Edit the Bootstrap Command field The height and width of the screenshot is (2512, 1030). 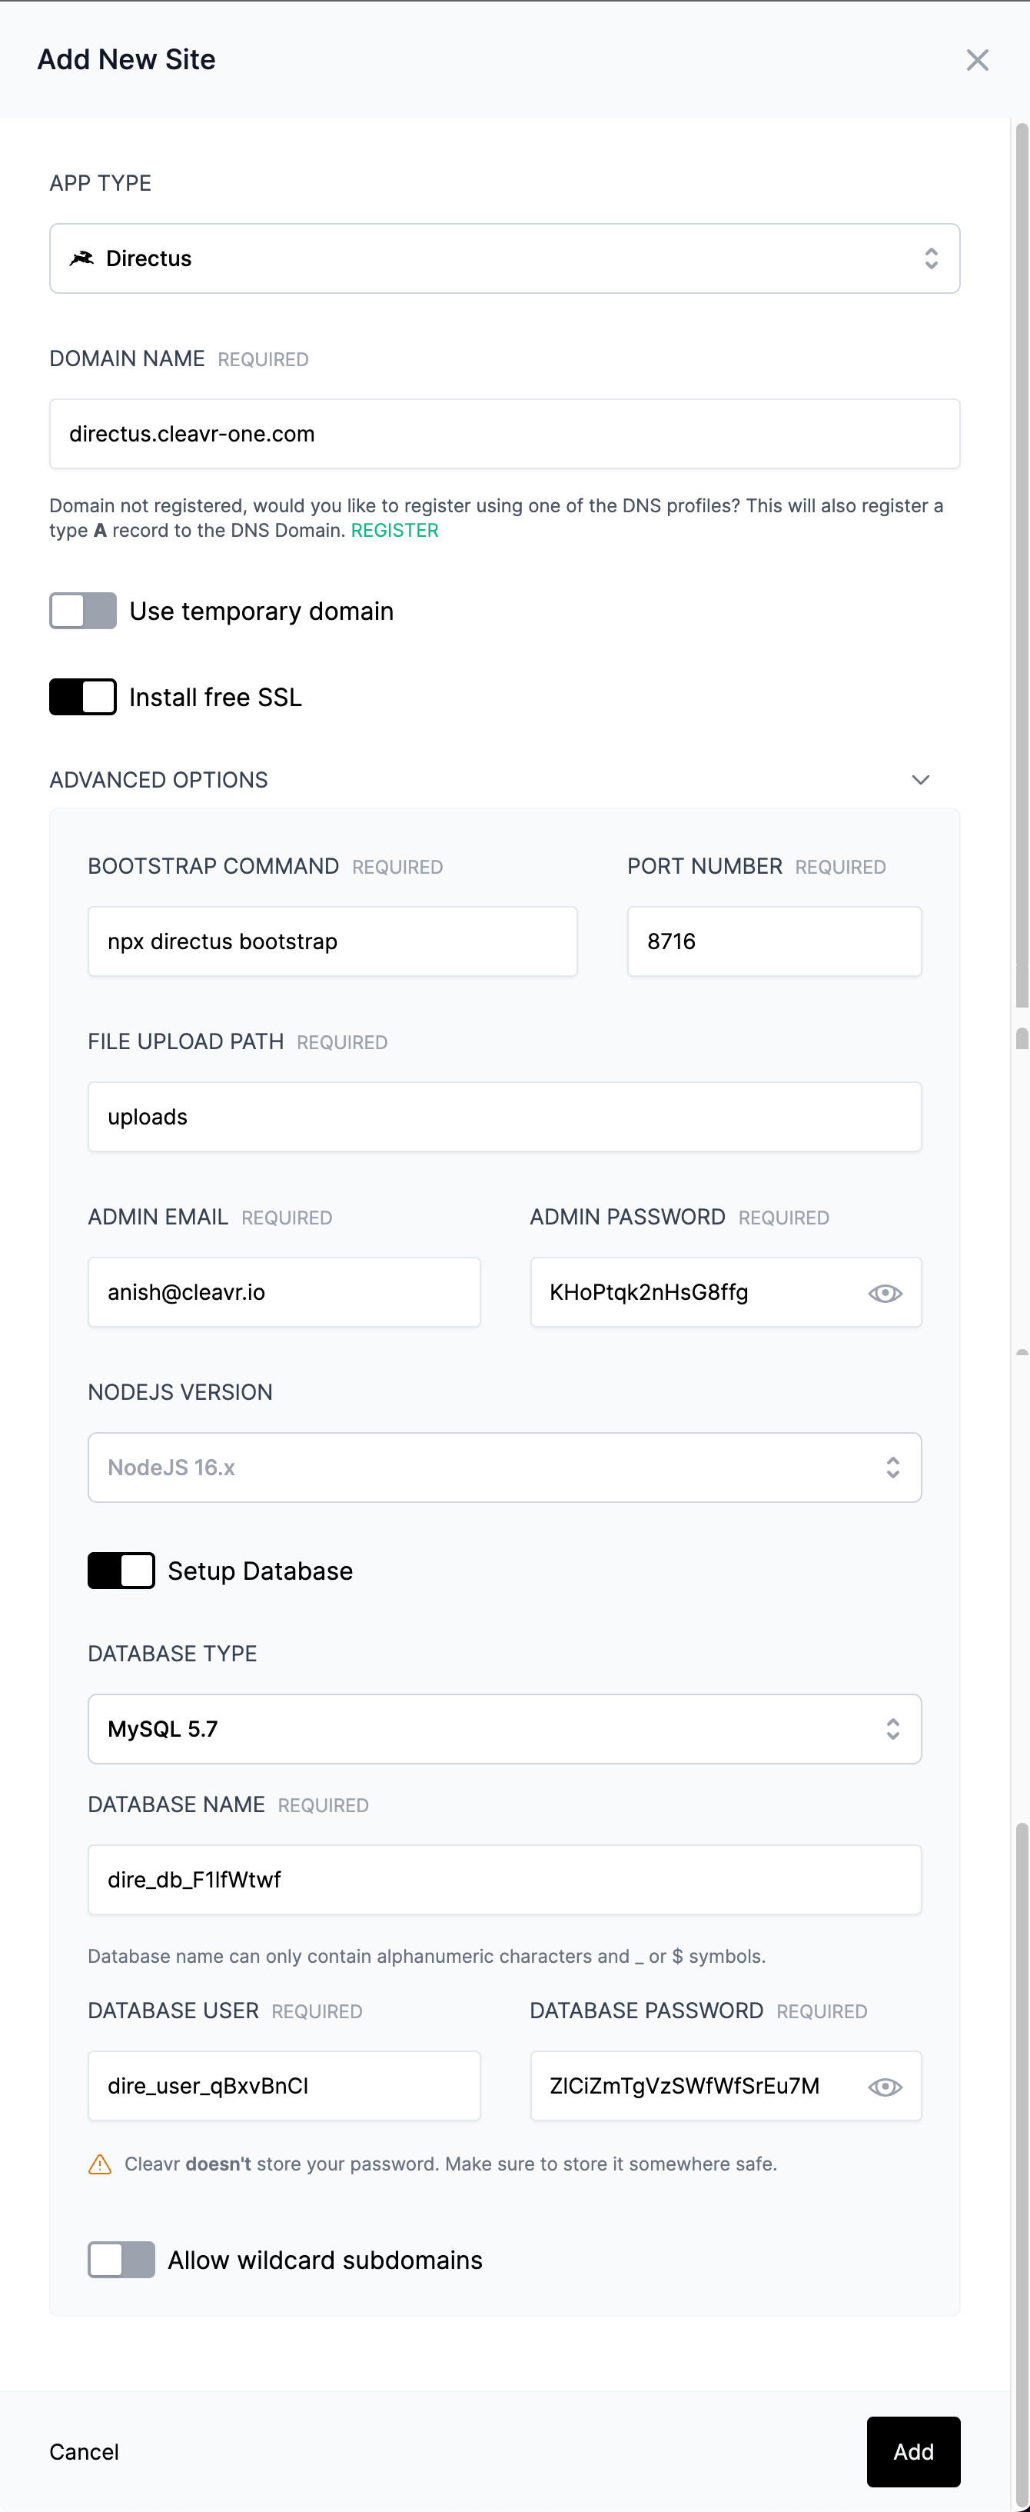tap(332, 941)
